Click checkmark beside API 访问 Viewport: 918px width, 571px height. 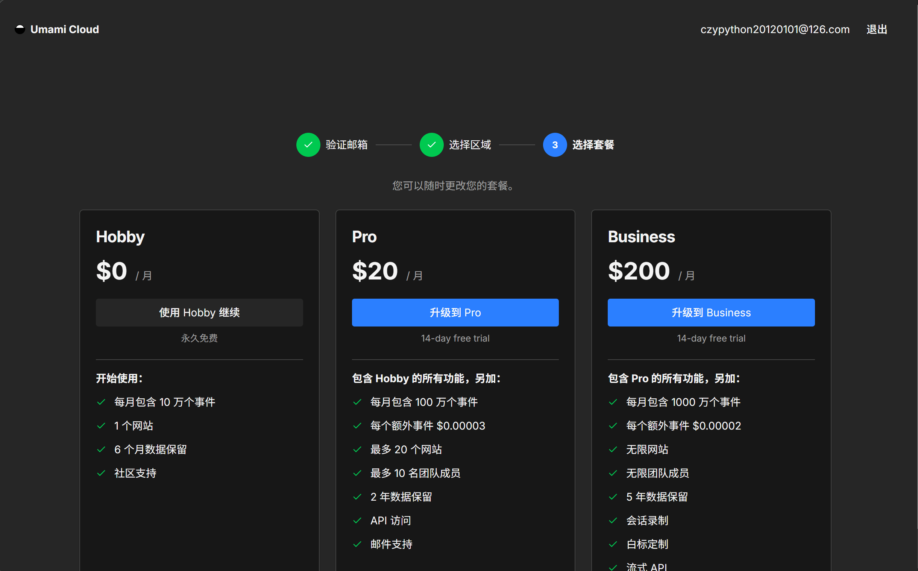(357, 521)
